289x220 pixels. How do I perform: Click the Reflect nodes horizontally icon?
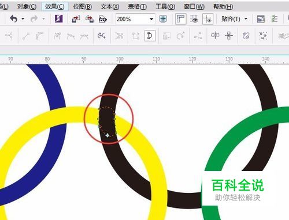[215, 36]
